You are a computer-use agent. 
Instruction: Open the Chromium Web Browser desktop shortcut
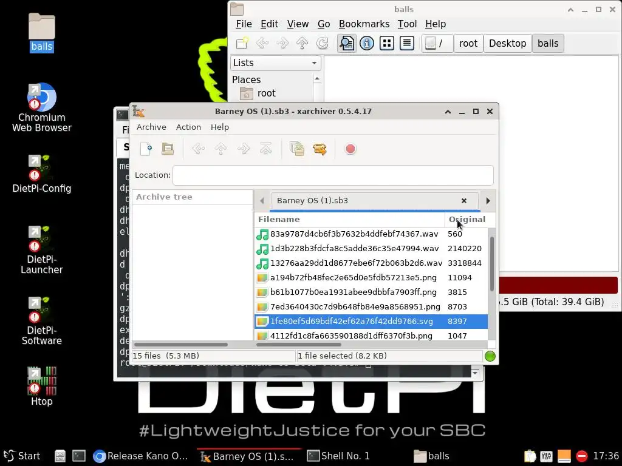click(x=42, y=108)
